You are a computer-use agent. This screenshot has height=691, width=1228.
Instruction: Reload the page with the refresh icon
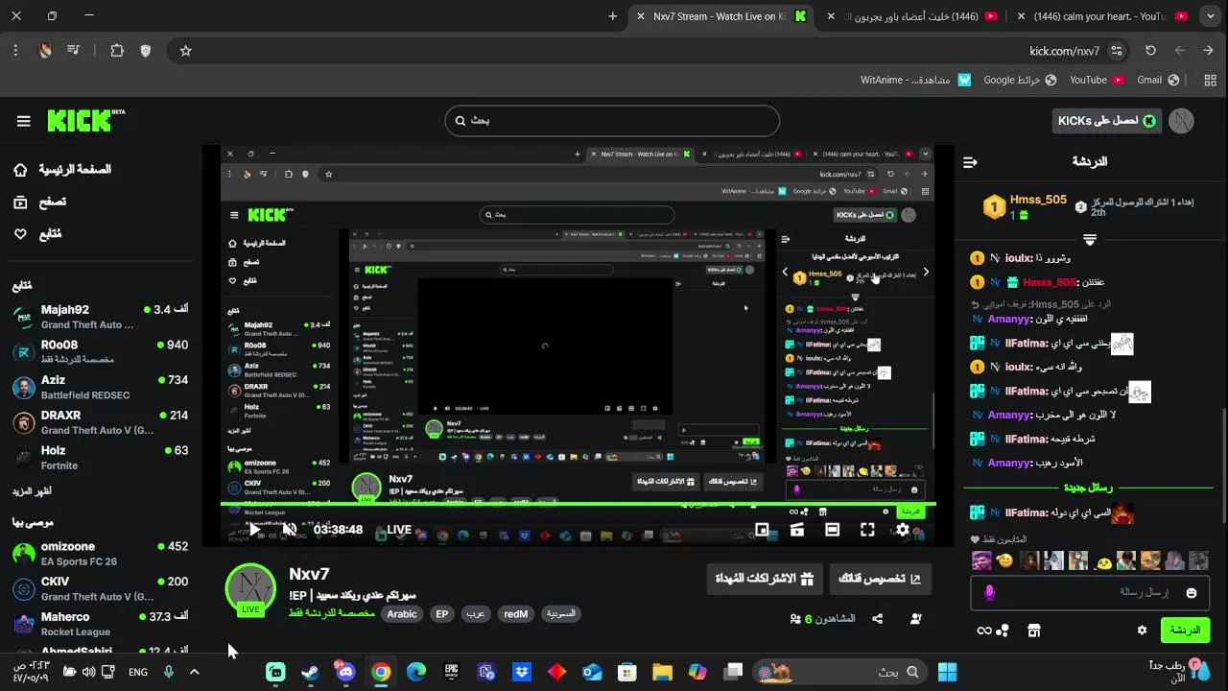pyautogui.click(x=1150, y=51)
